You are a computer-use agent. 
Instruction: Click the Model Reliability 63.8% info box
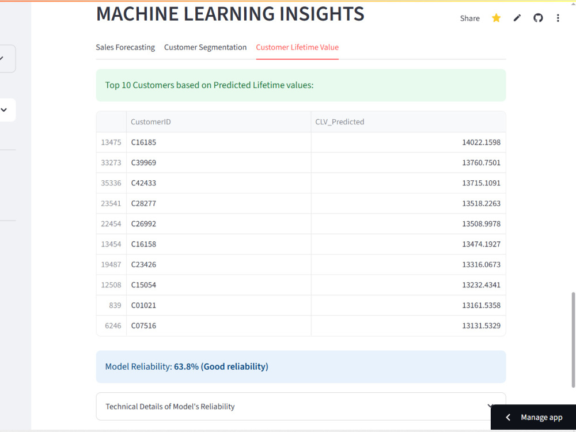301,366
